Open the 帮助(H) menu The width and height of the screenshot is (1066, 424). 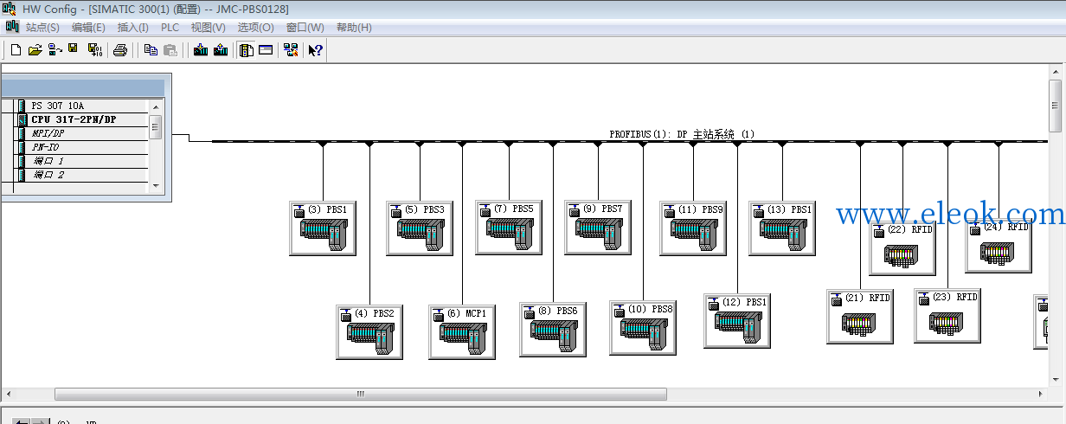click(354, 28)
